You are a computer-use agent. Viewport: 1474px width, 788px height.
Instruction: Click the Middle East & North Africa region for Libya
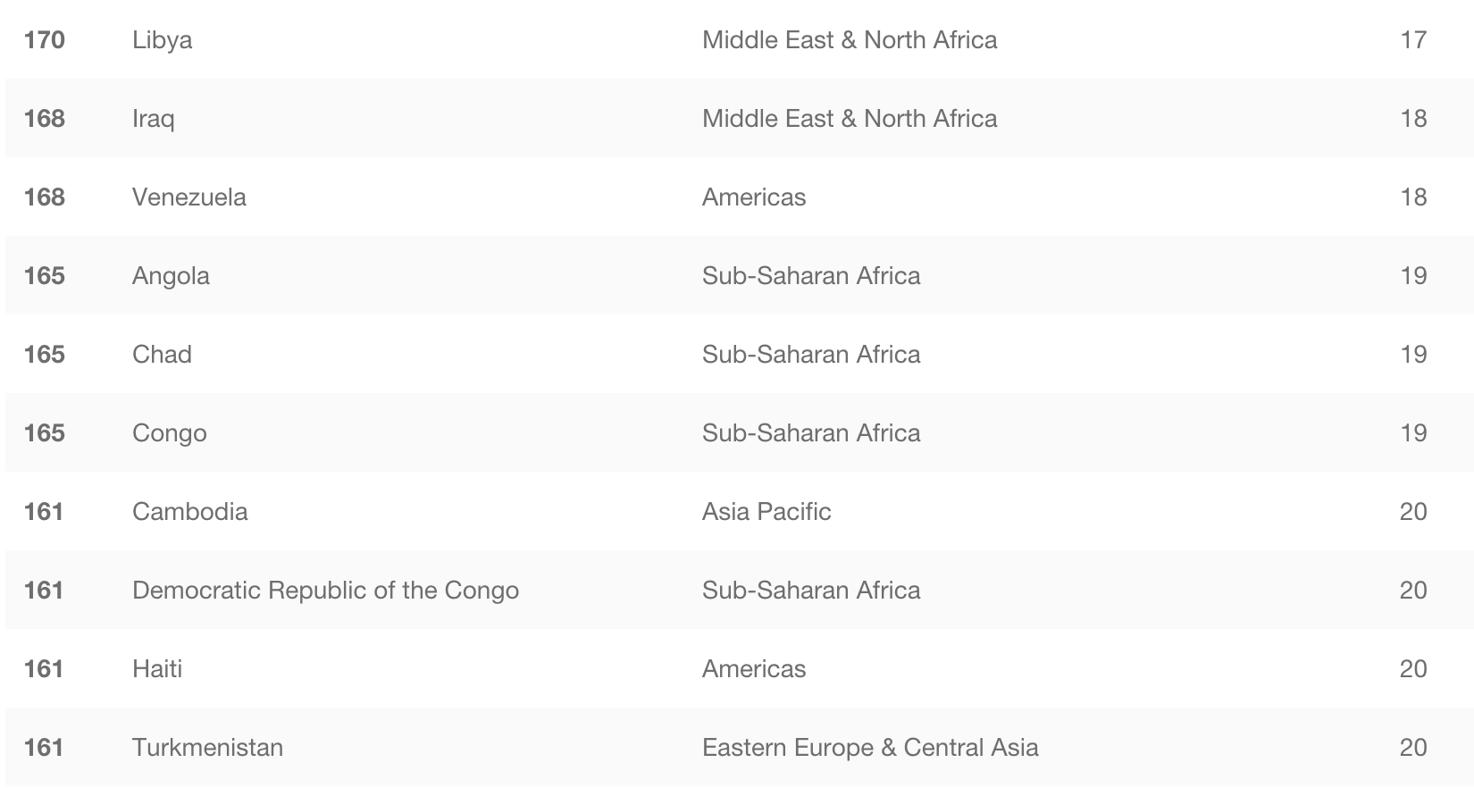point(850,39)
